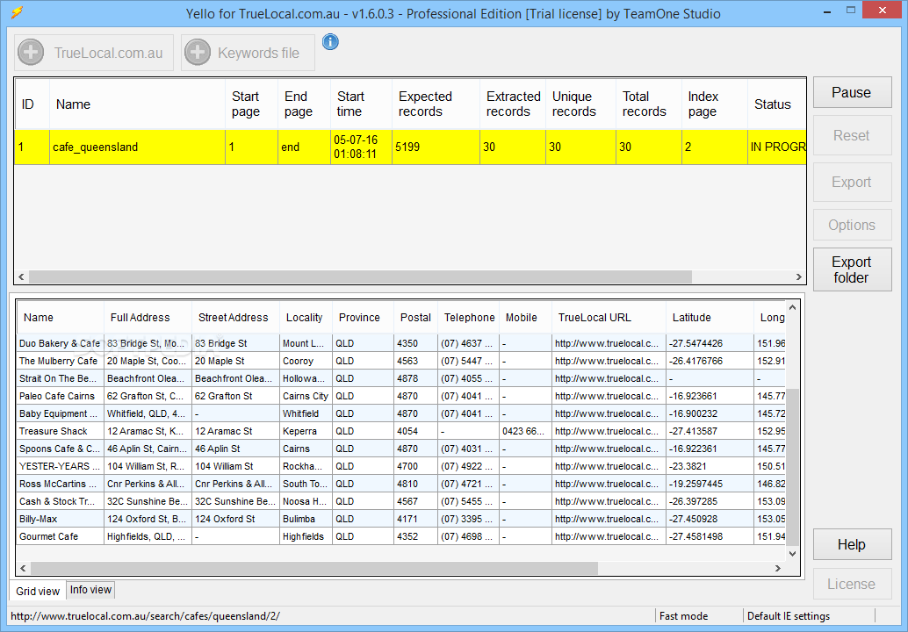Switch to the Info view tab
The height and width of the screenshot is (632, 908).
[91, 590]
